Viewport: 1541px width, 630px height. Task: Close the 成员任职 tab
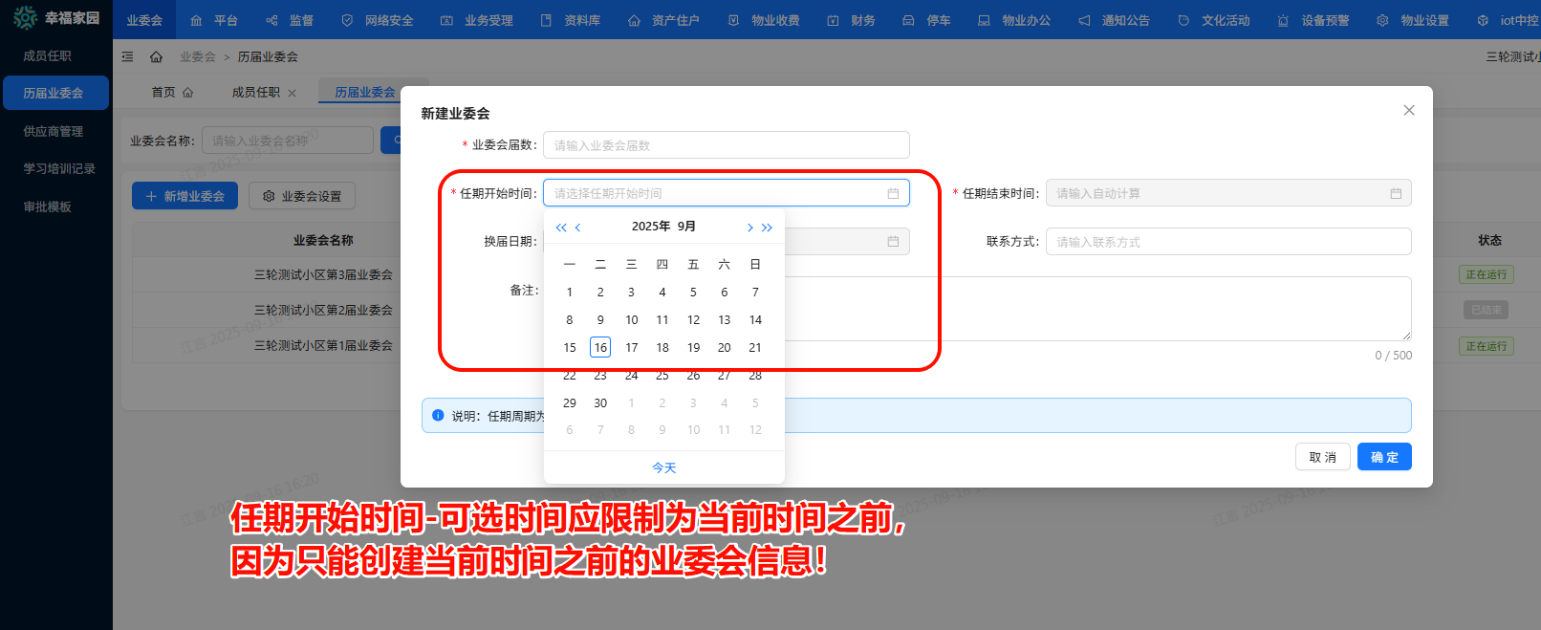click(293, 93)
